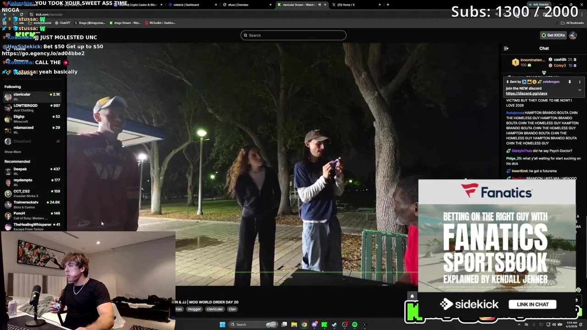Open TheHealingWhisperer recommended channel
The height and width of the screenshot is (330, 587).
coord(32,226)
